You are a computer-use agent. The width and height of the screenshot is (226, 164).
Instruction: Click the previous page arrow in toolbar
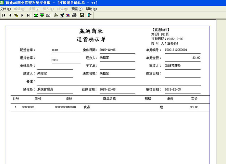pos(10,15)
